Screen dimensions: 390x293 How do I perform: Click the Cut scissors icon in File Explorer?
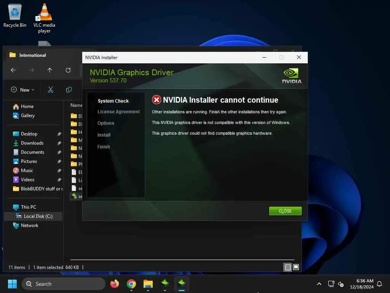(51, 90)
